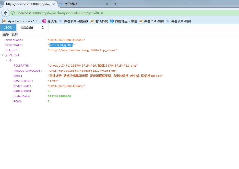Screen dimensions: 239x169
Task: Switch to the 智飞科技 browser tab
Action: coord(82,4)
